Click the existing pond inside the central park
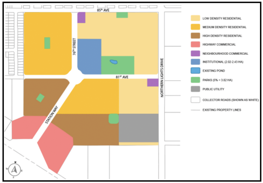This screenshot has width=263, height=183. click(114, 62)
